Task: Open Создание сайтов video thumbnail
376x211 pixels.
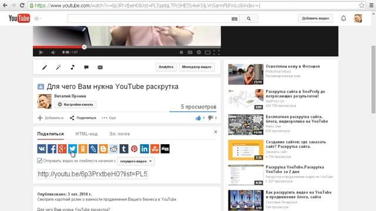Action: pos(246,150)
